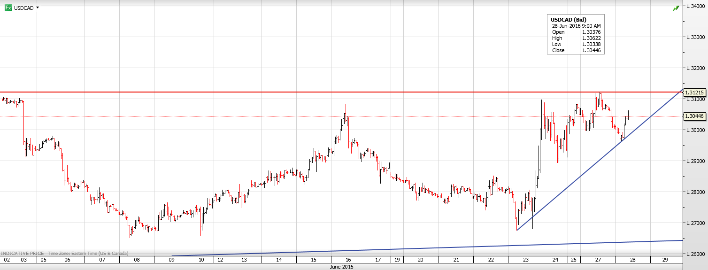Click the 1.30446 current price tag
This screenshot has width=708, height=270.
point(695,116)
